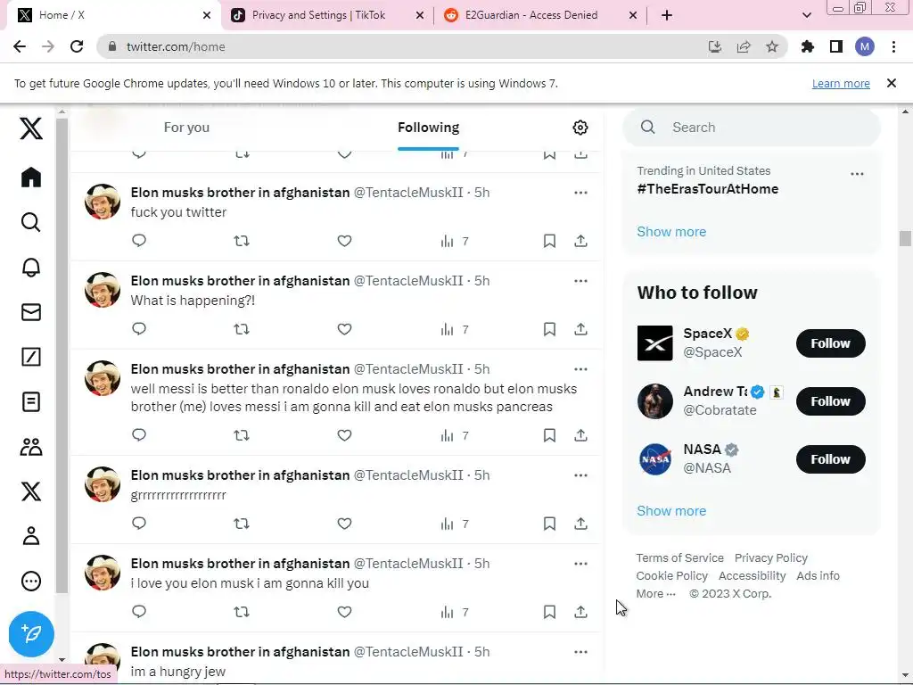This screenshot has height=685, width=913.
Task: Like the 'well messi is better' post
Action: coord(344,435)
